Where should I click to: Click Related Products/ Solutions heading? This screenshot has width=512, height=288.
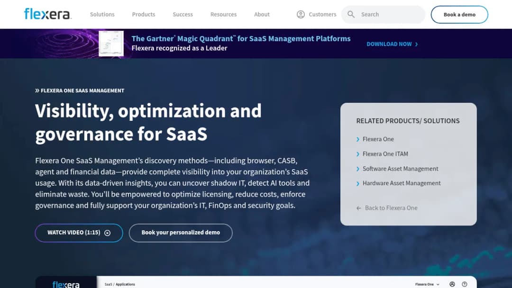408,121
